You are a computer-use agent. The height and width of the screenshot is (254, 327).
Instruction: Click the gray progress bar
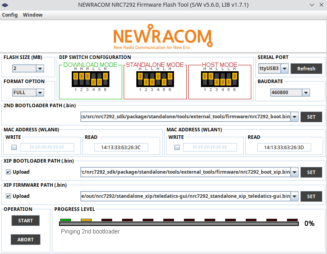pos(179,224)
